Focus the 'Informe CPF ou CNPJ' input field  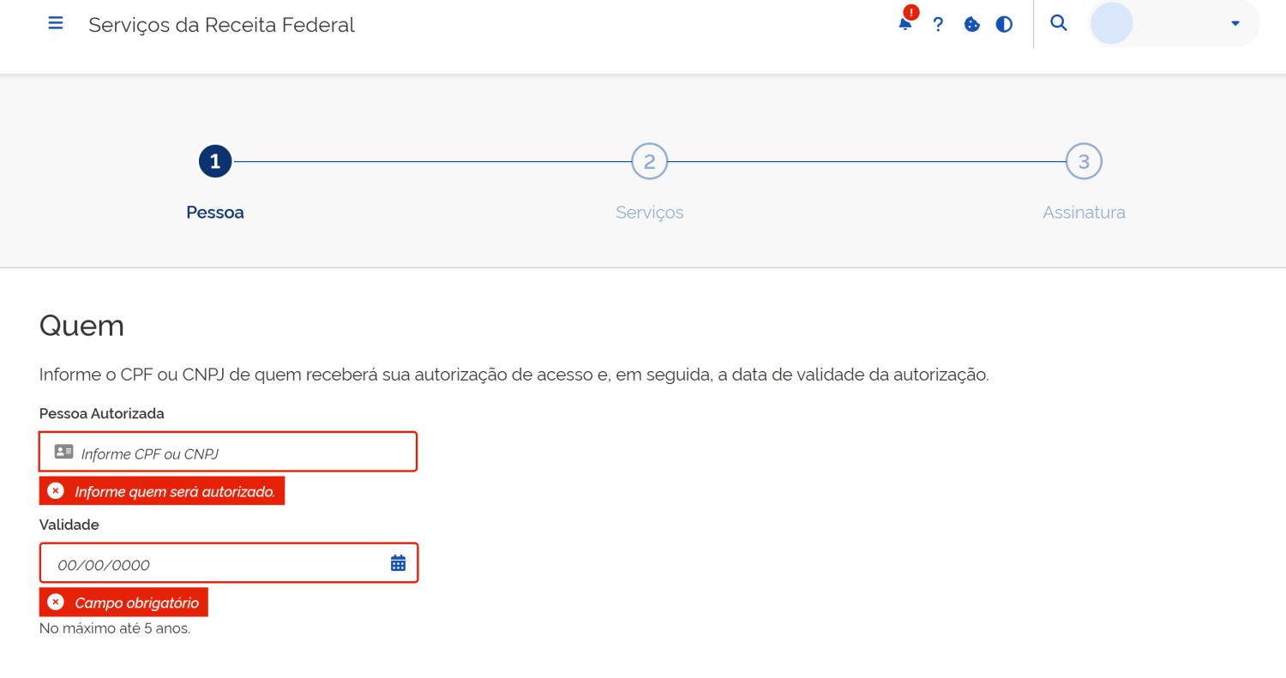click(x=227, y=452)
